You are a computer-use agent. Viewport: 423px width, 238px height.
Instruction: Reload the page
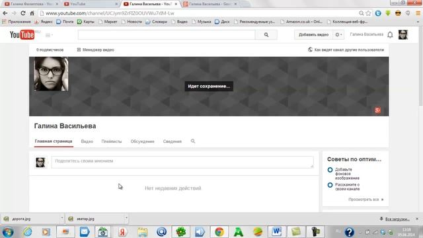pos(23,13)
